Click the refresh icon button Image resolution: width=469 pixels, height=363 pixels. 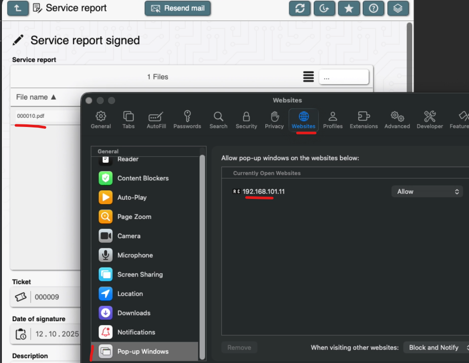pyautogui.click(x=300, y=8)
